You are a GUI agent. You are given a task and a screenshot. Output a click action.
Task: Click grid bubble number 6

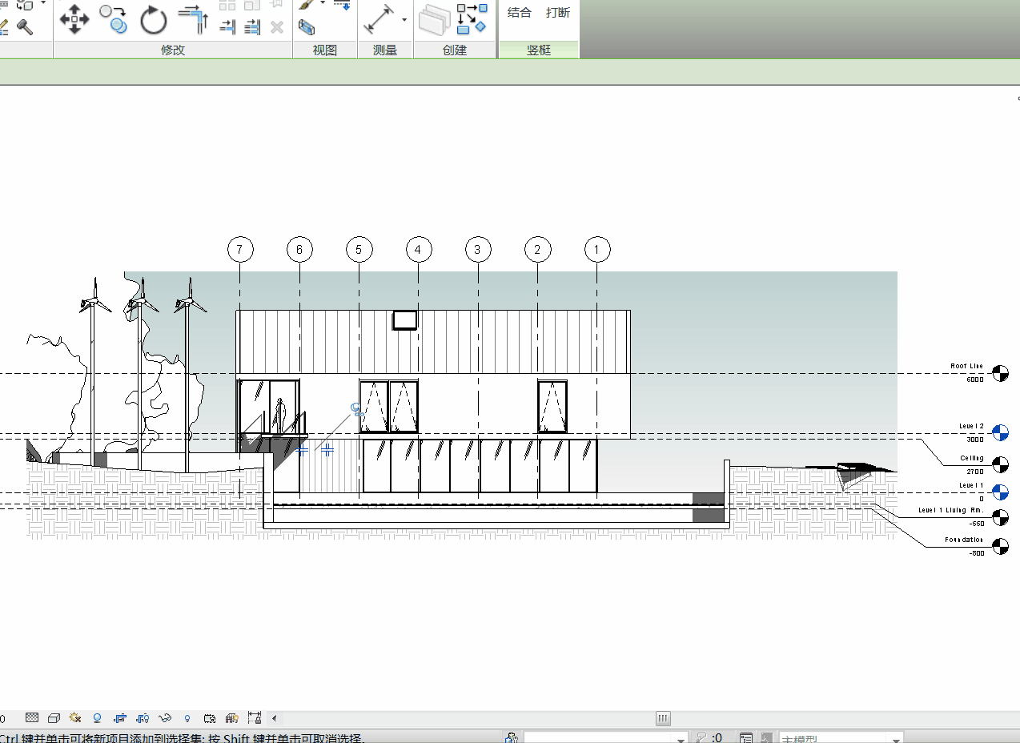(299, 250)
